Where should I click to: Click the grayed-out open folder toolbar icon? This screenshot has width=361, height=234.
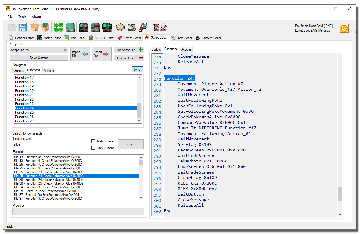click(x=12, y=27)
